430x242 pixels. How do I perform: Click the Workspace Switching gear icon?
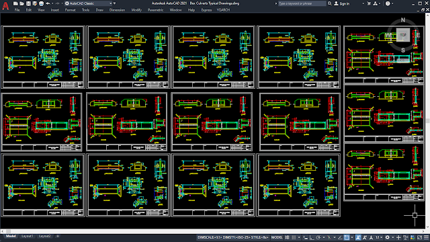[x=387, y=237]
